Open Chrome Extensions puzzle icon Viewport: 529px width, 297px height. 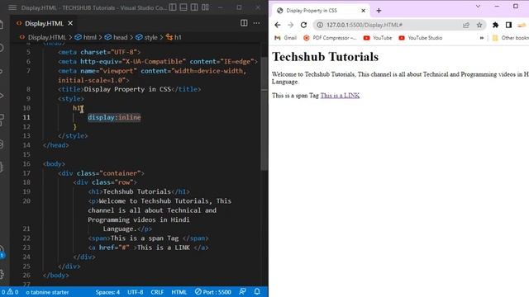point(496,25)
